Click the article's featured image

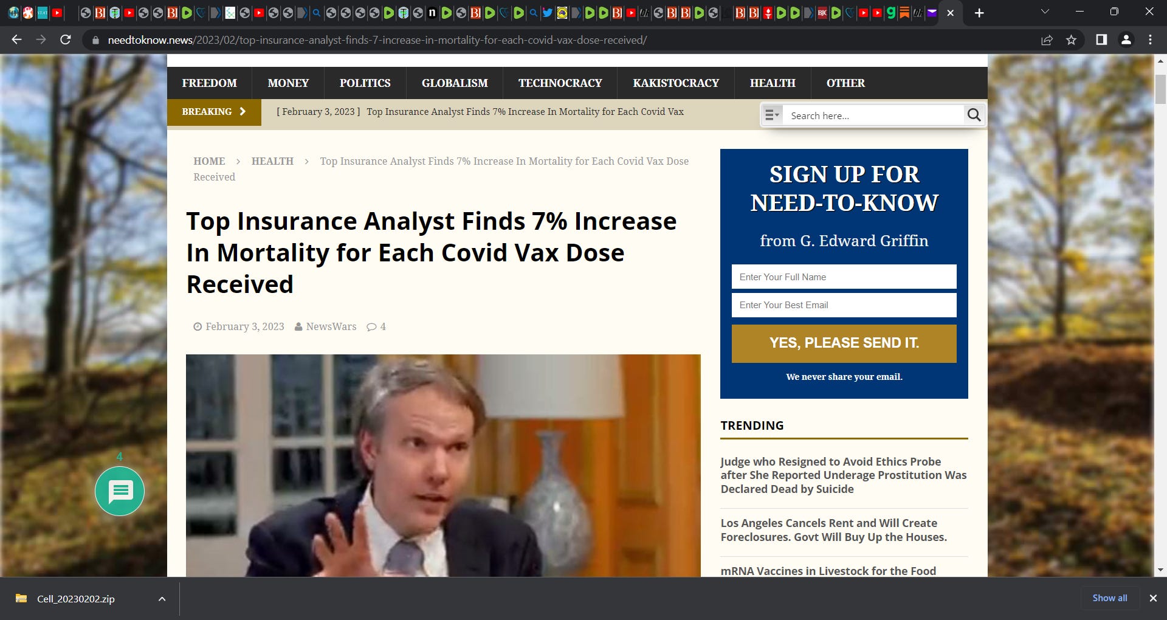click(443, 466)
